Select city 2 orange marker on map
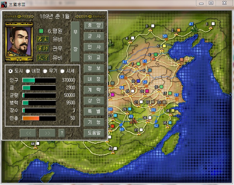Image resolution: width=234 pixels, height=185 pixels. [179, 30]
